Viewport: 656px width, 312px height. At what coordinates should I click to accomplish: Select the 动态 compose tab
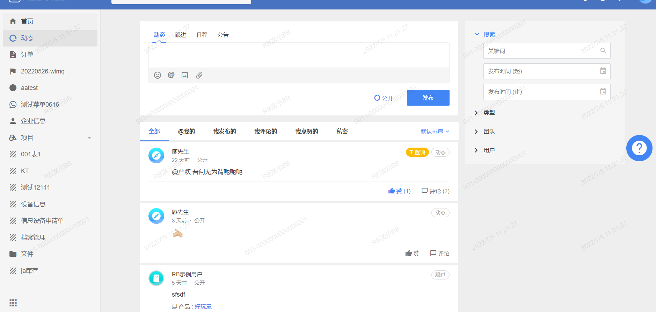tap(159, 35)
